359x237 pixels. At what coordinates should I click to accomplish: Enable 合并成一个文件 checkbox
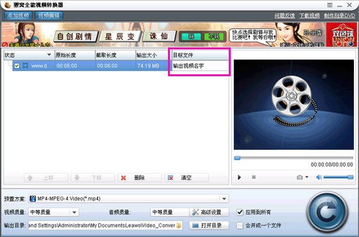(x=240, y=225)
